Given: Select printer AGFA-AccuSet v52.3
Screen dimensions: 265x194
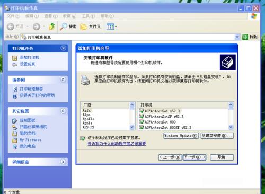Looking at the screenshot, I should (162, 111).
